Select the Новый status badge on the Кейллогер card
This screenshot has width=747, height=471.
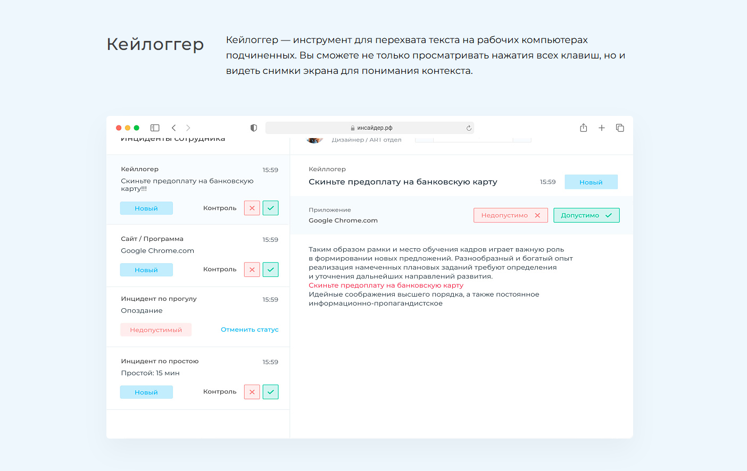pyautogui.click(x=146, y=208)
